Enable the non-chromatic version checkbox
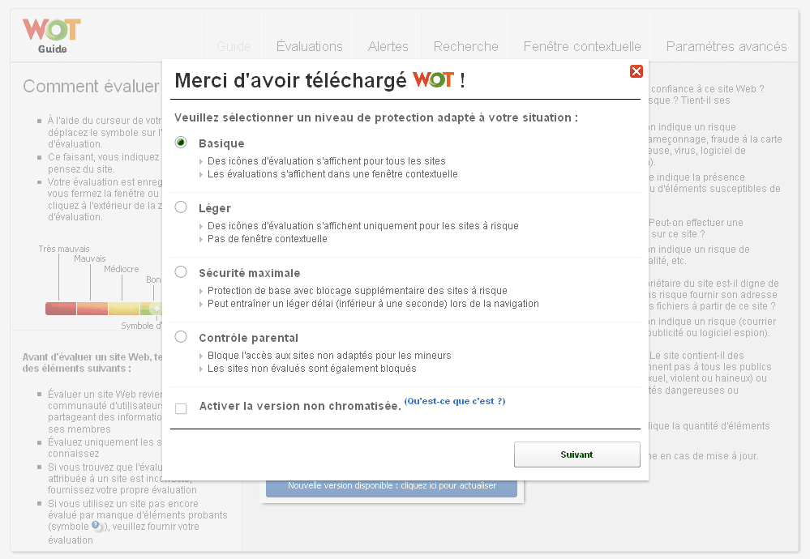Viewport: 810px width, 559px height. click(x=181, y=409)
